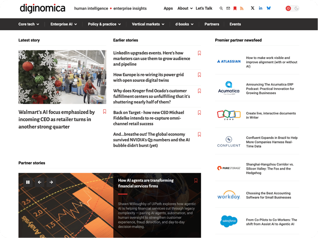Open the Kroger Ocado fulfillment centers article
This screenshot has width=318, height=238.
151,96
